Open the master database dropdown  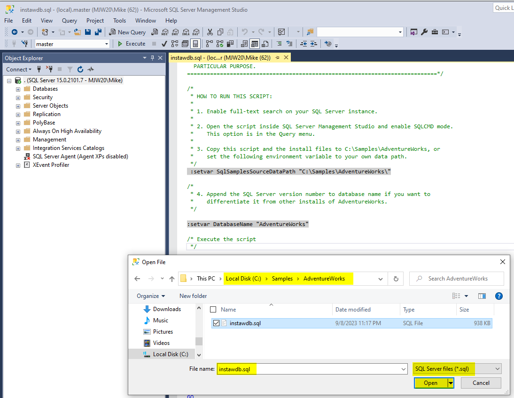pos(106,44)
